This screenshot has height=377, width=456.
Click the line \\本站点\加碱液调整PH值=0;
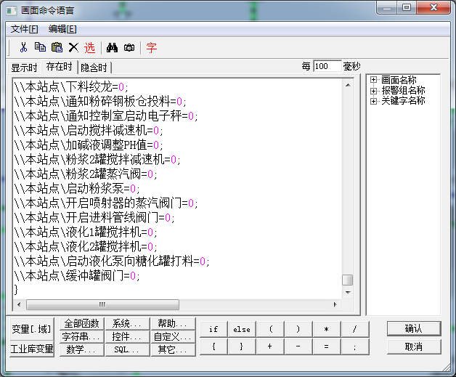coord(89,145)
